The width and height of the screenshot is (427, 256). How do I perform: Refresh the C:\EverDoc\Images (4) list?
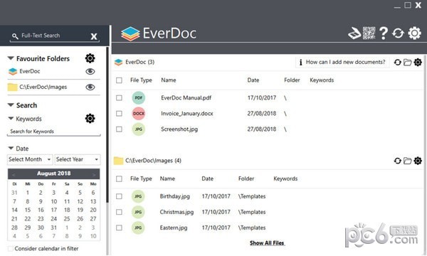click(397, 161)
